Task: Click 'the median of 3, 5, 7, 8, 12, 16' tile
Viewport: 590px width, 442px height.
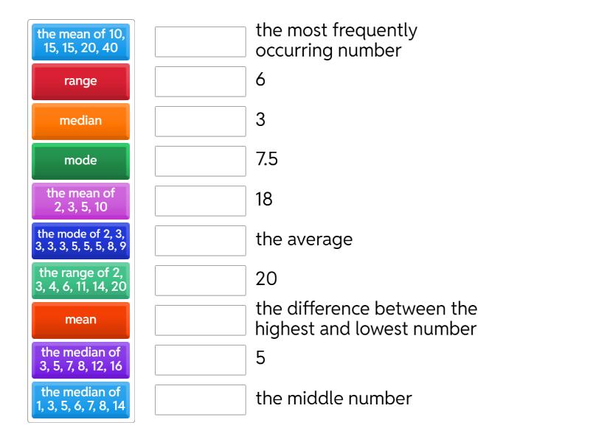Action: (x=81, y=359)
